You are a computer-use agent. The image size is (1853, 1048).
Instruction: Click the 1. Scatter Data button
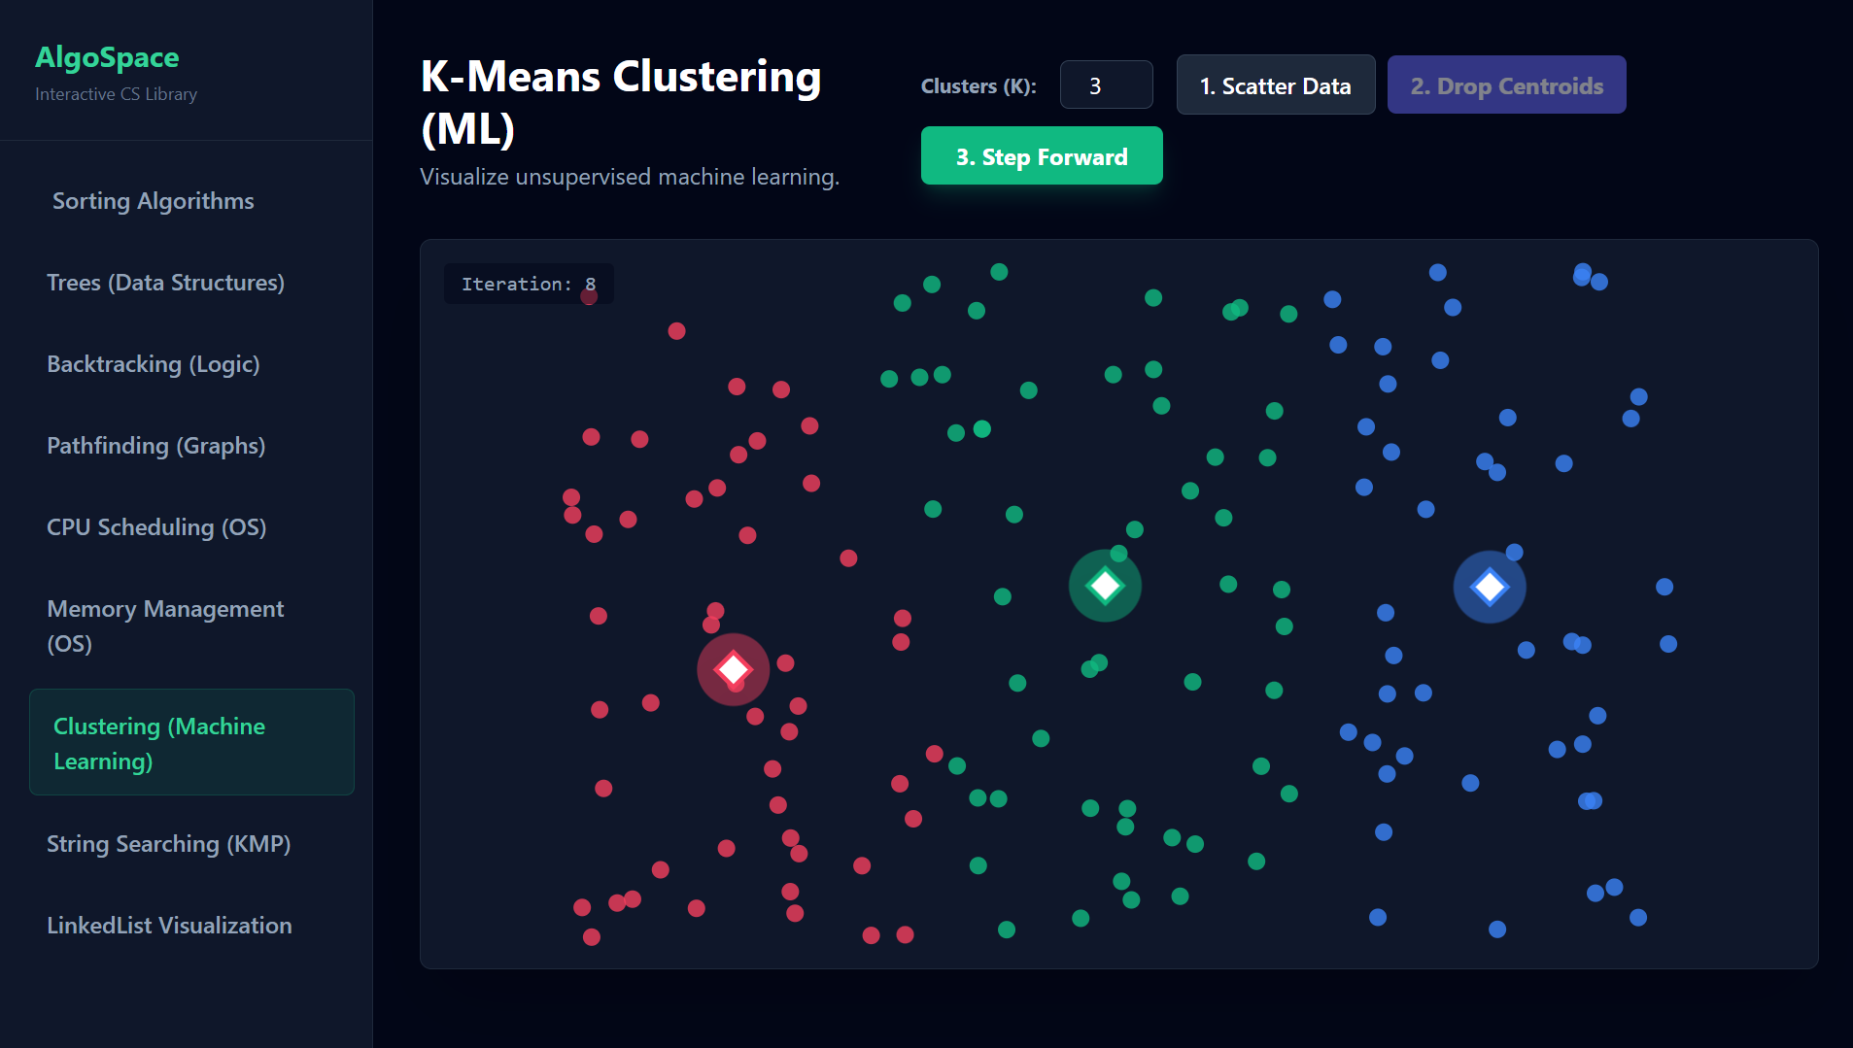pos(1275,85)
